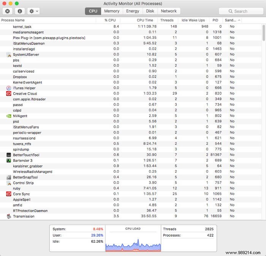The height and width of the screenshot is (256, 266).
Task: Switch to the CPU tab
Action: click(x=93, y=11)
